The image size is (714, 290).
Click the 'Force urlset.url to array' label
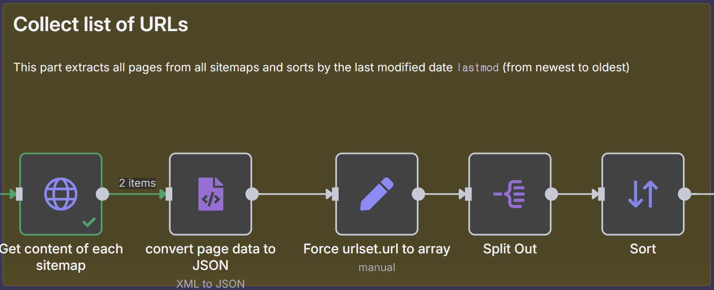click(x=377, y=249)
